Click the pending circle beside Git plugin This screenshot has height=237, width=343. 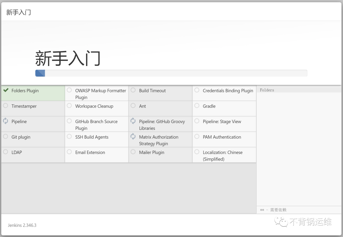[x=5, y=136]
